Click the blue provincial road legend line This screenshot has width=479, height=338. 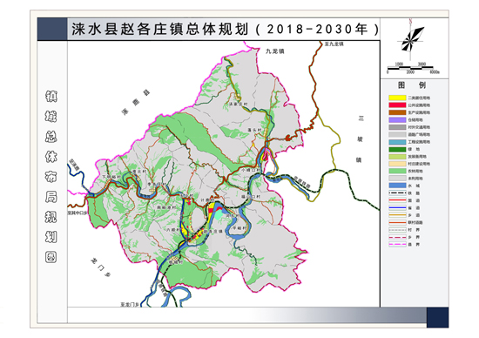[397, 208]
